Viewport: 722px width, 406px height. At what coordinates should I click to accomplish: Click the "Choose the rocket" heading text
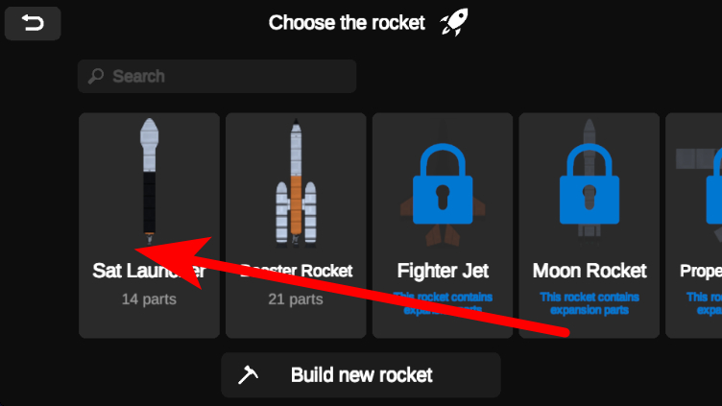(347, 23)
